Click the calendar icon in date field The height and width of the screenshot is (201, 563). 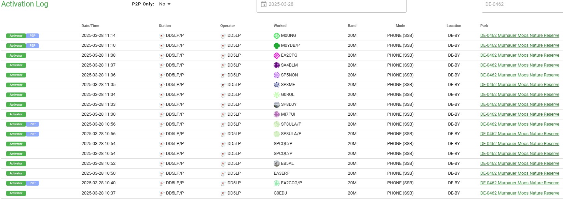(263, 4)
